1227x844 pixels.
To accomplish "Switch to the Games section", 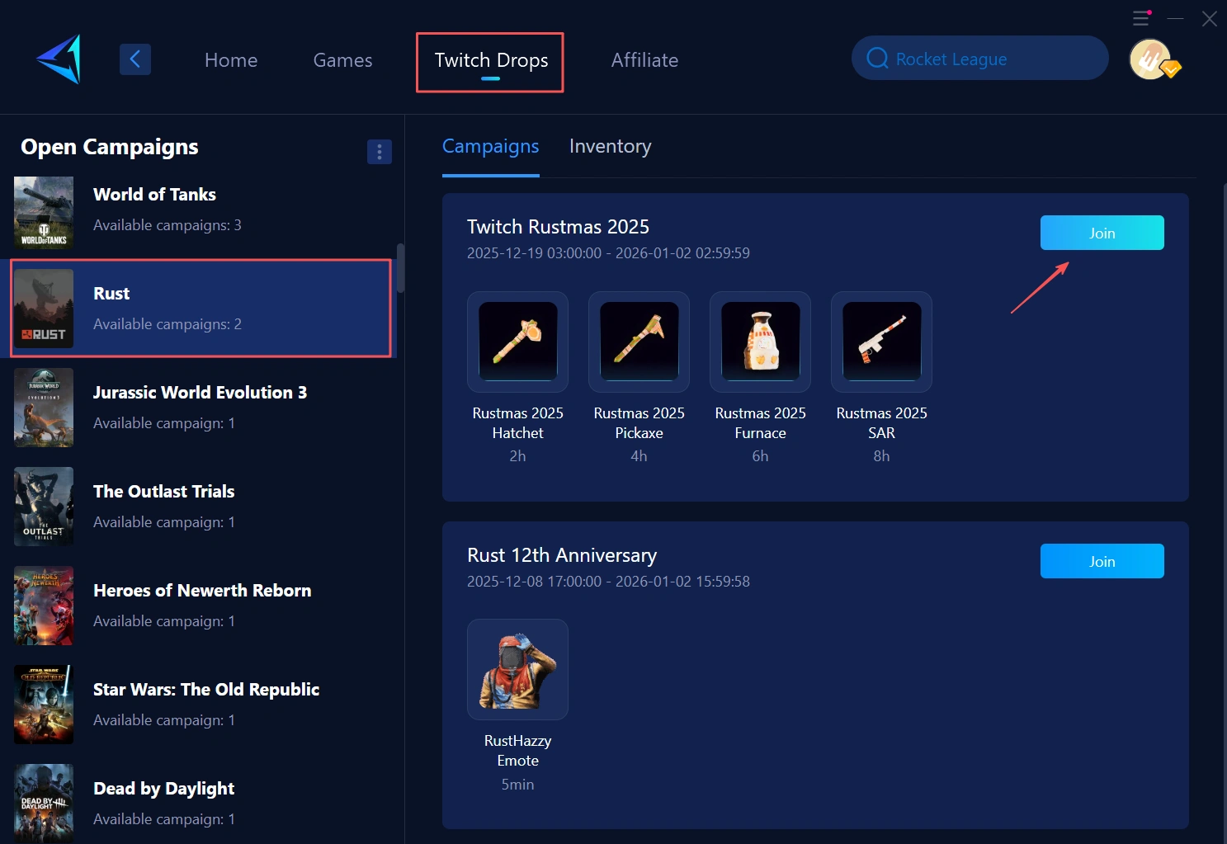I will [342, 59].
